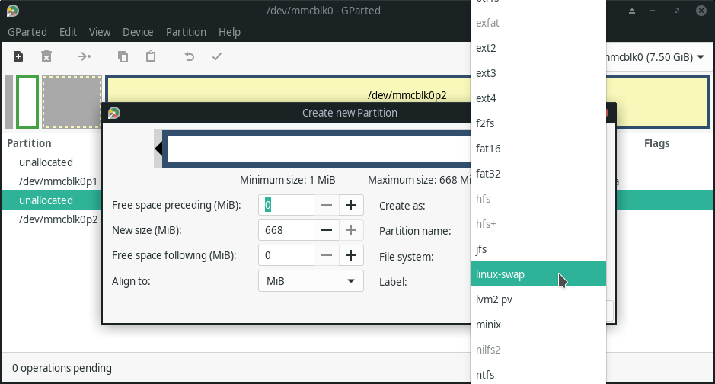Click the title bar keep-above arrow icon
This screenshot has height=384, width=715.
(632, 11)
